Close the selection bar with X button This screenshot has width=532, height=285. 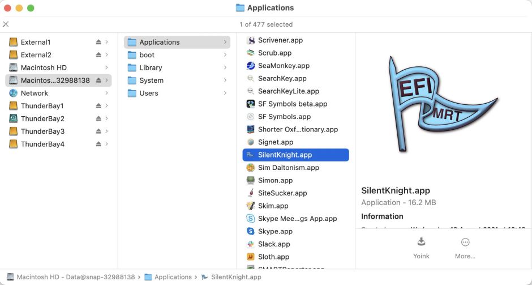pyautogui.click(x=6, y=24)
